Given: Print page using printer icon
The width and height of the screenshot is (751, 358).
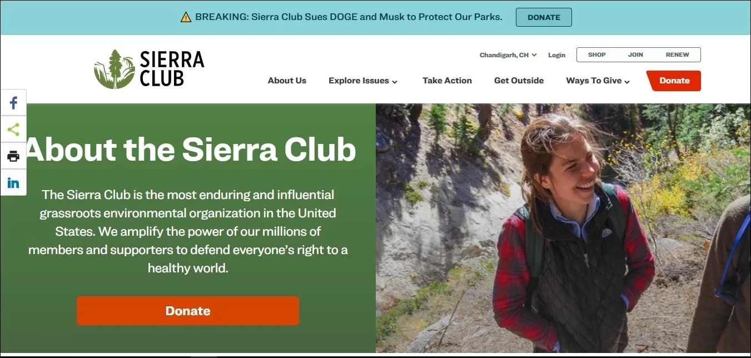Looking at the screenshot, I should point(13,156).
